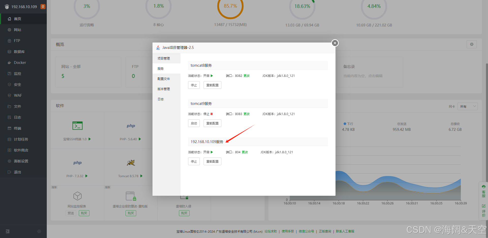This screenshot has height=238, width=488.
Task: Click the 85.7% memory usage ring
Action: tap(230, 6)
